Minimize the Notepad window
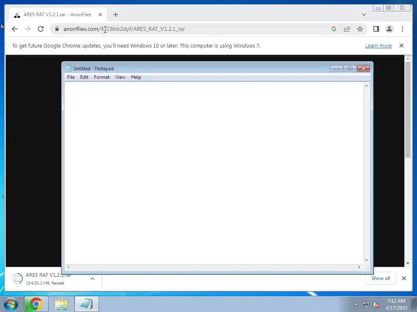417x312 pixels. [336, 69]
